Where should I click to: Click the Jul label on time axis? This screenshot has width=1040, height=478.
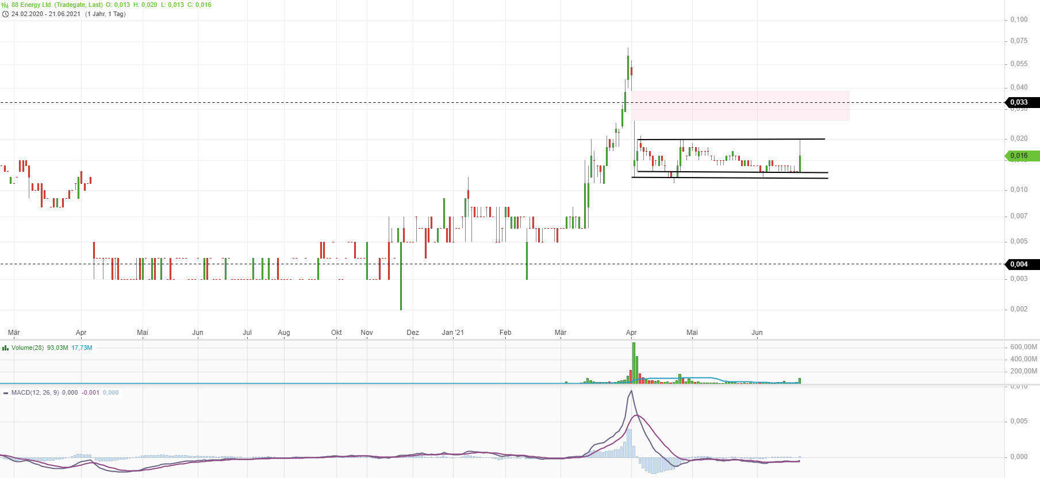click(247, 333)
